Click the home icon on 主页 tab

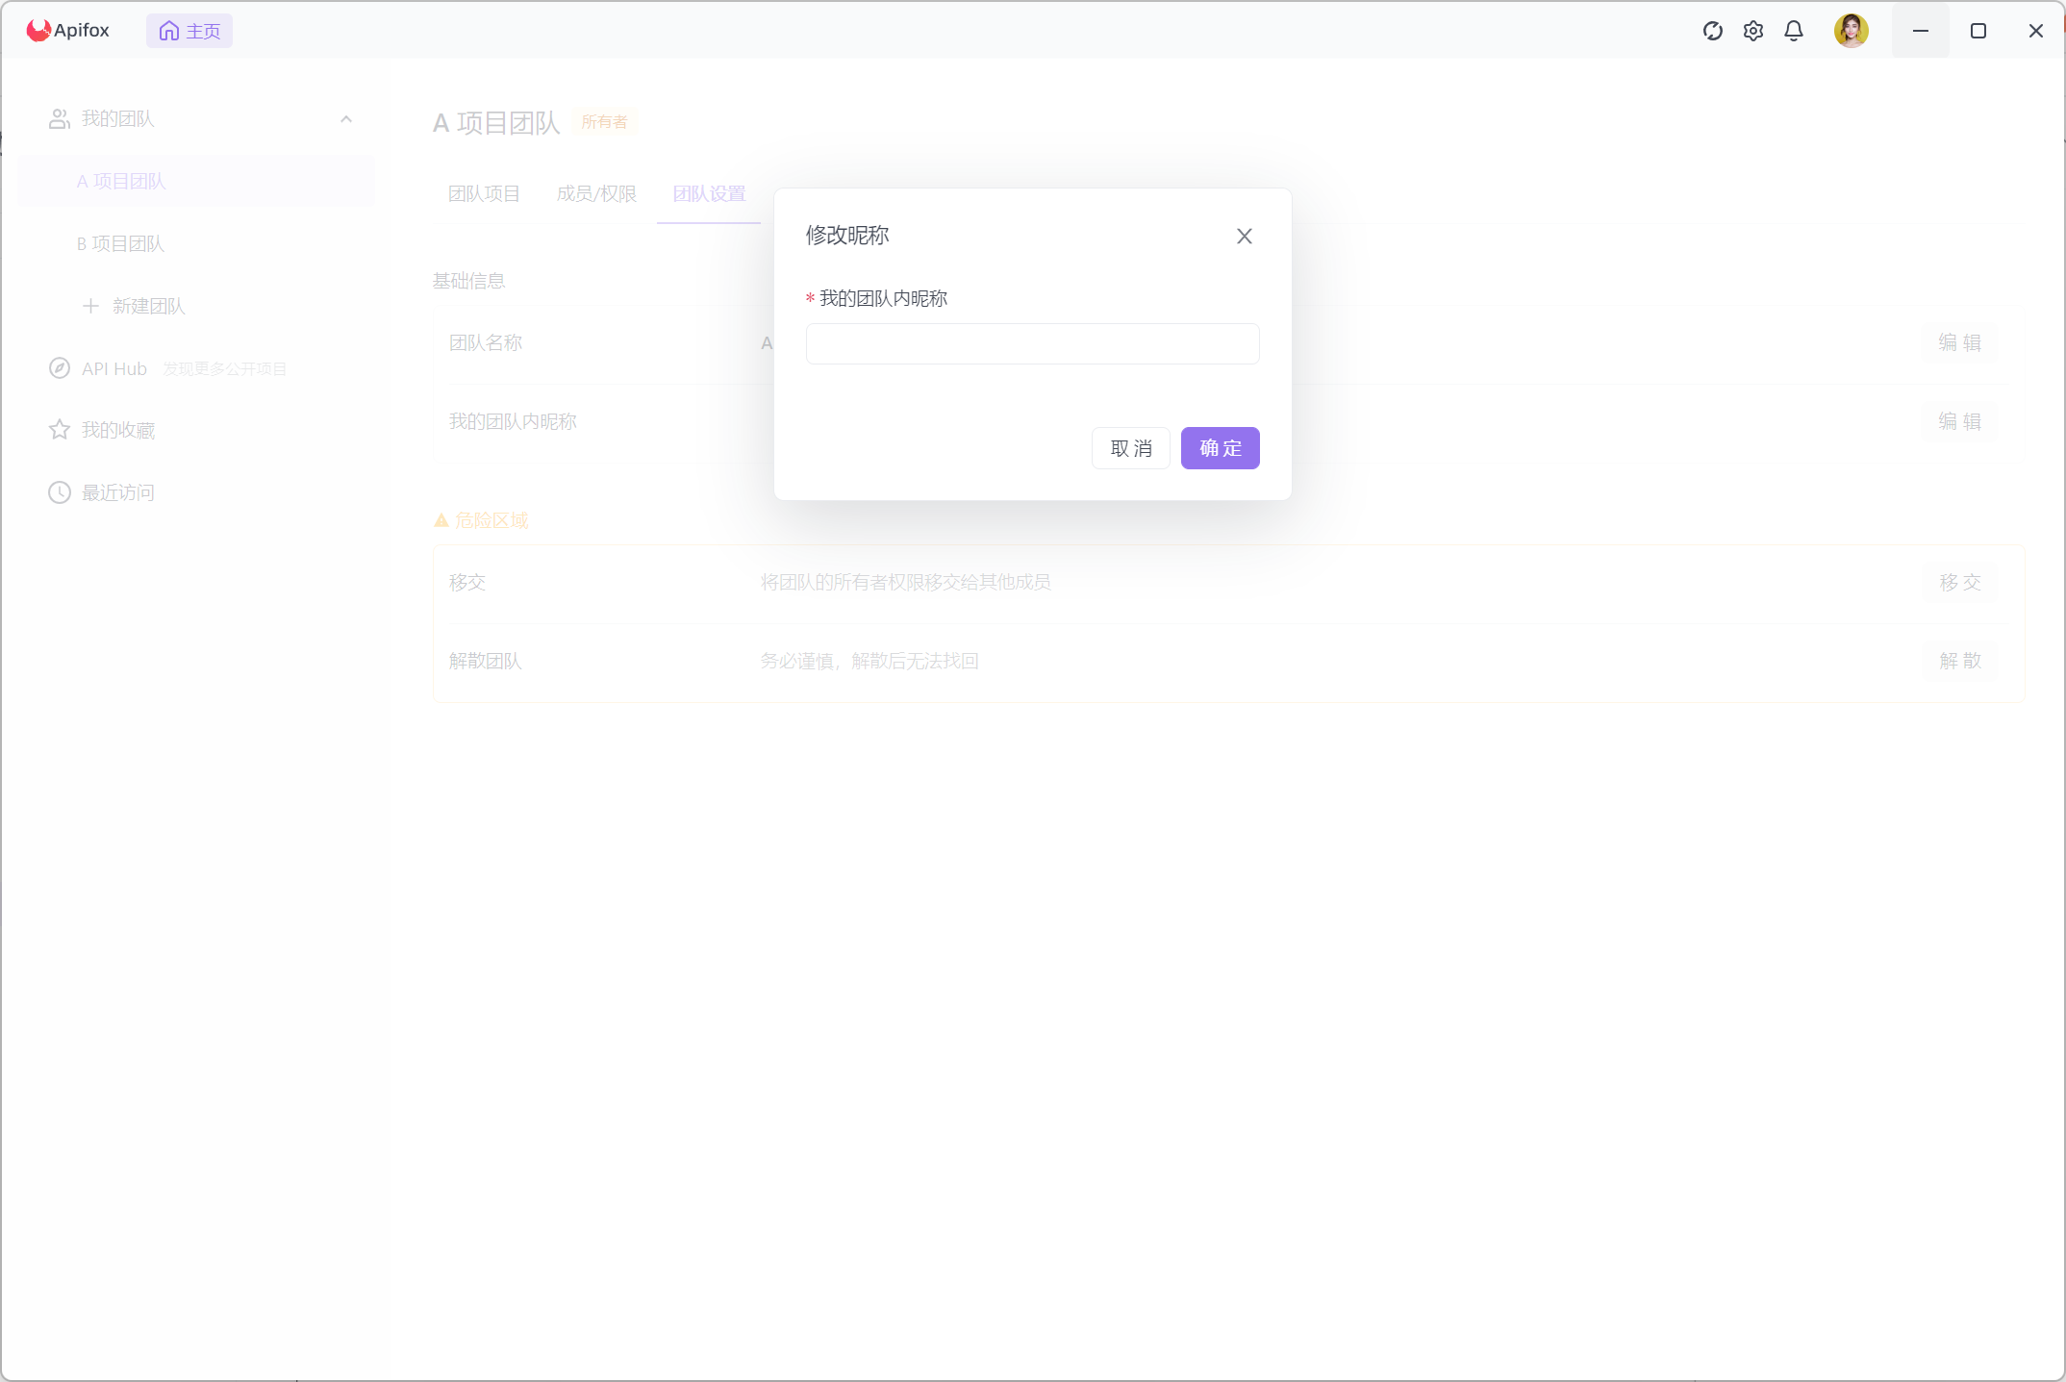tap(169, 31)
